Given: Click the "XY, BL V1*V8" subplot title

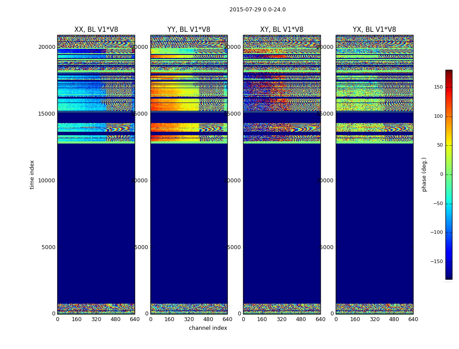Looking at the screenshot, I should click(x=282, y=30).
